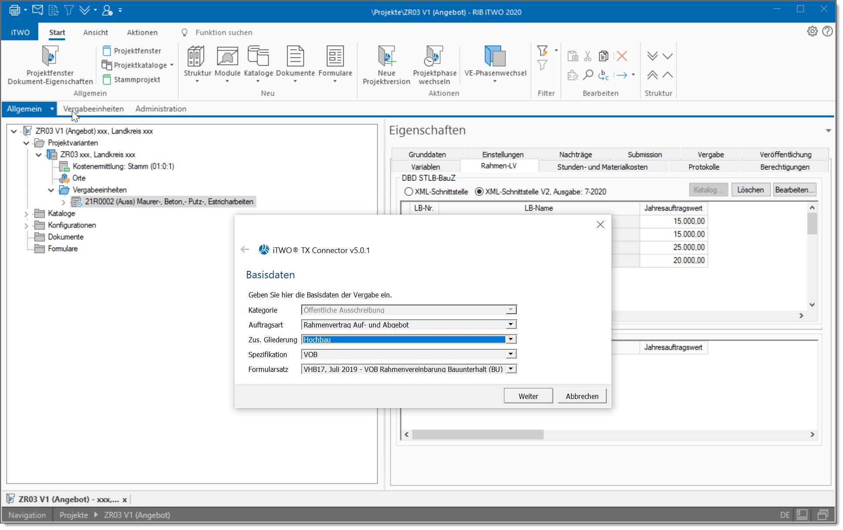Select the Formulare tree folder
The width and height of the screenshot is (843, 530).
pos(63,249)
